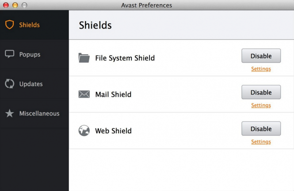Disable the Web Shield
This screenshot has width=294, height=191.
(261, 128)
